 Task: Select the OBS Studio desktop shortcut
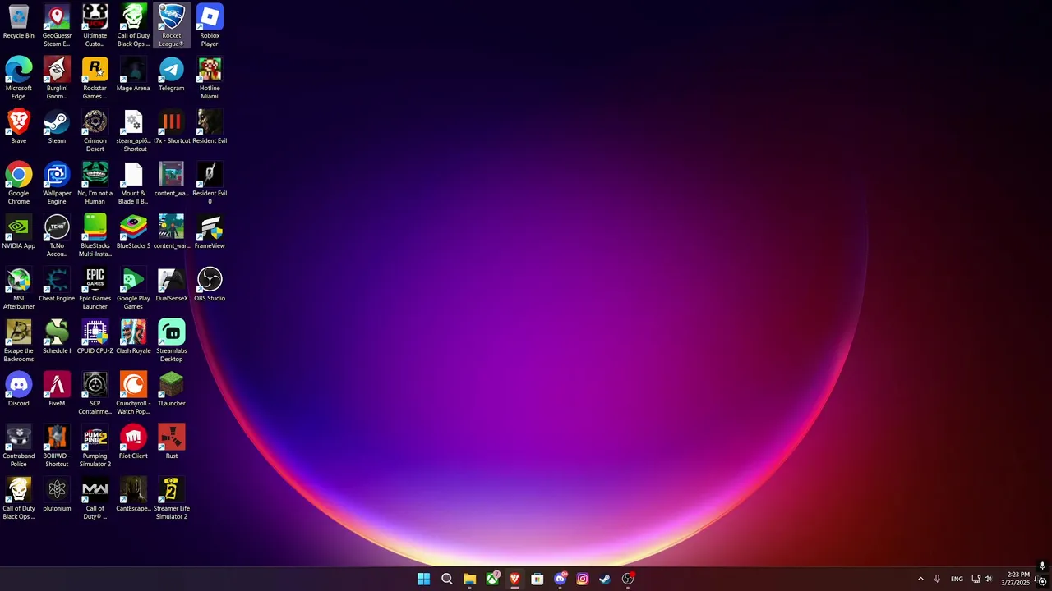pos(210,285)
